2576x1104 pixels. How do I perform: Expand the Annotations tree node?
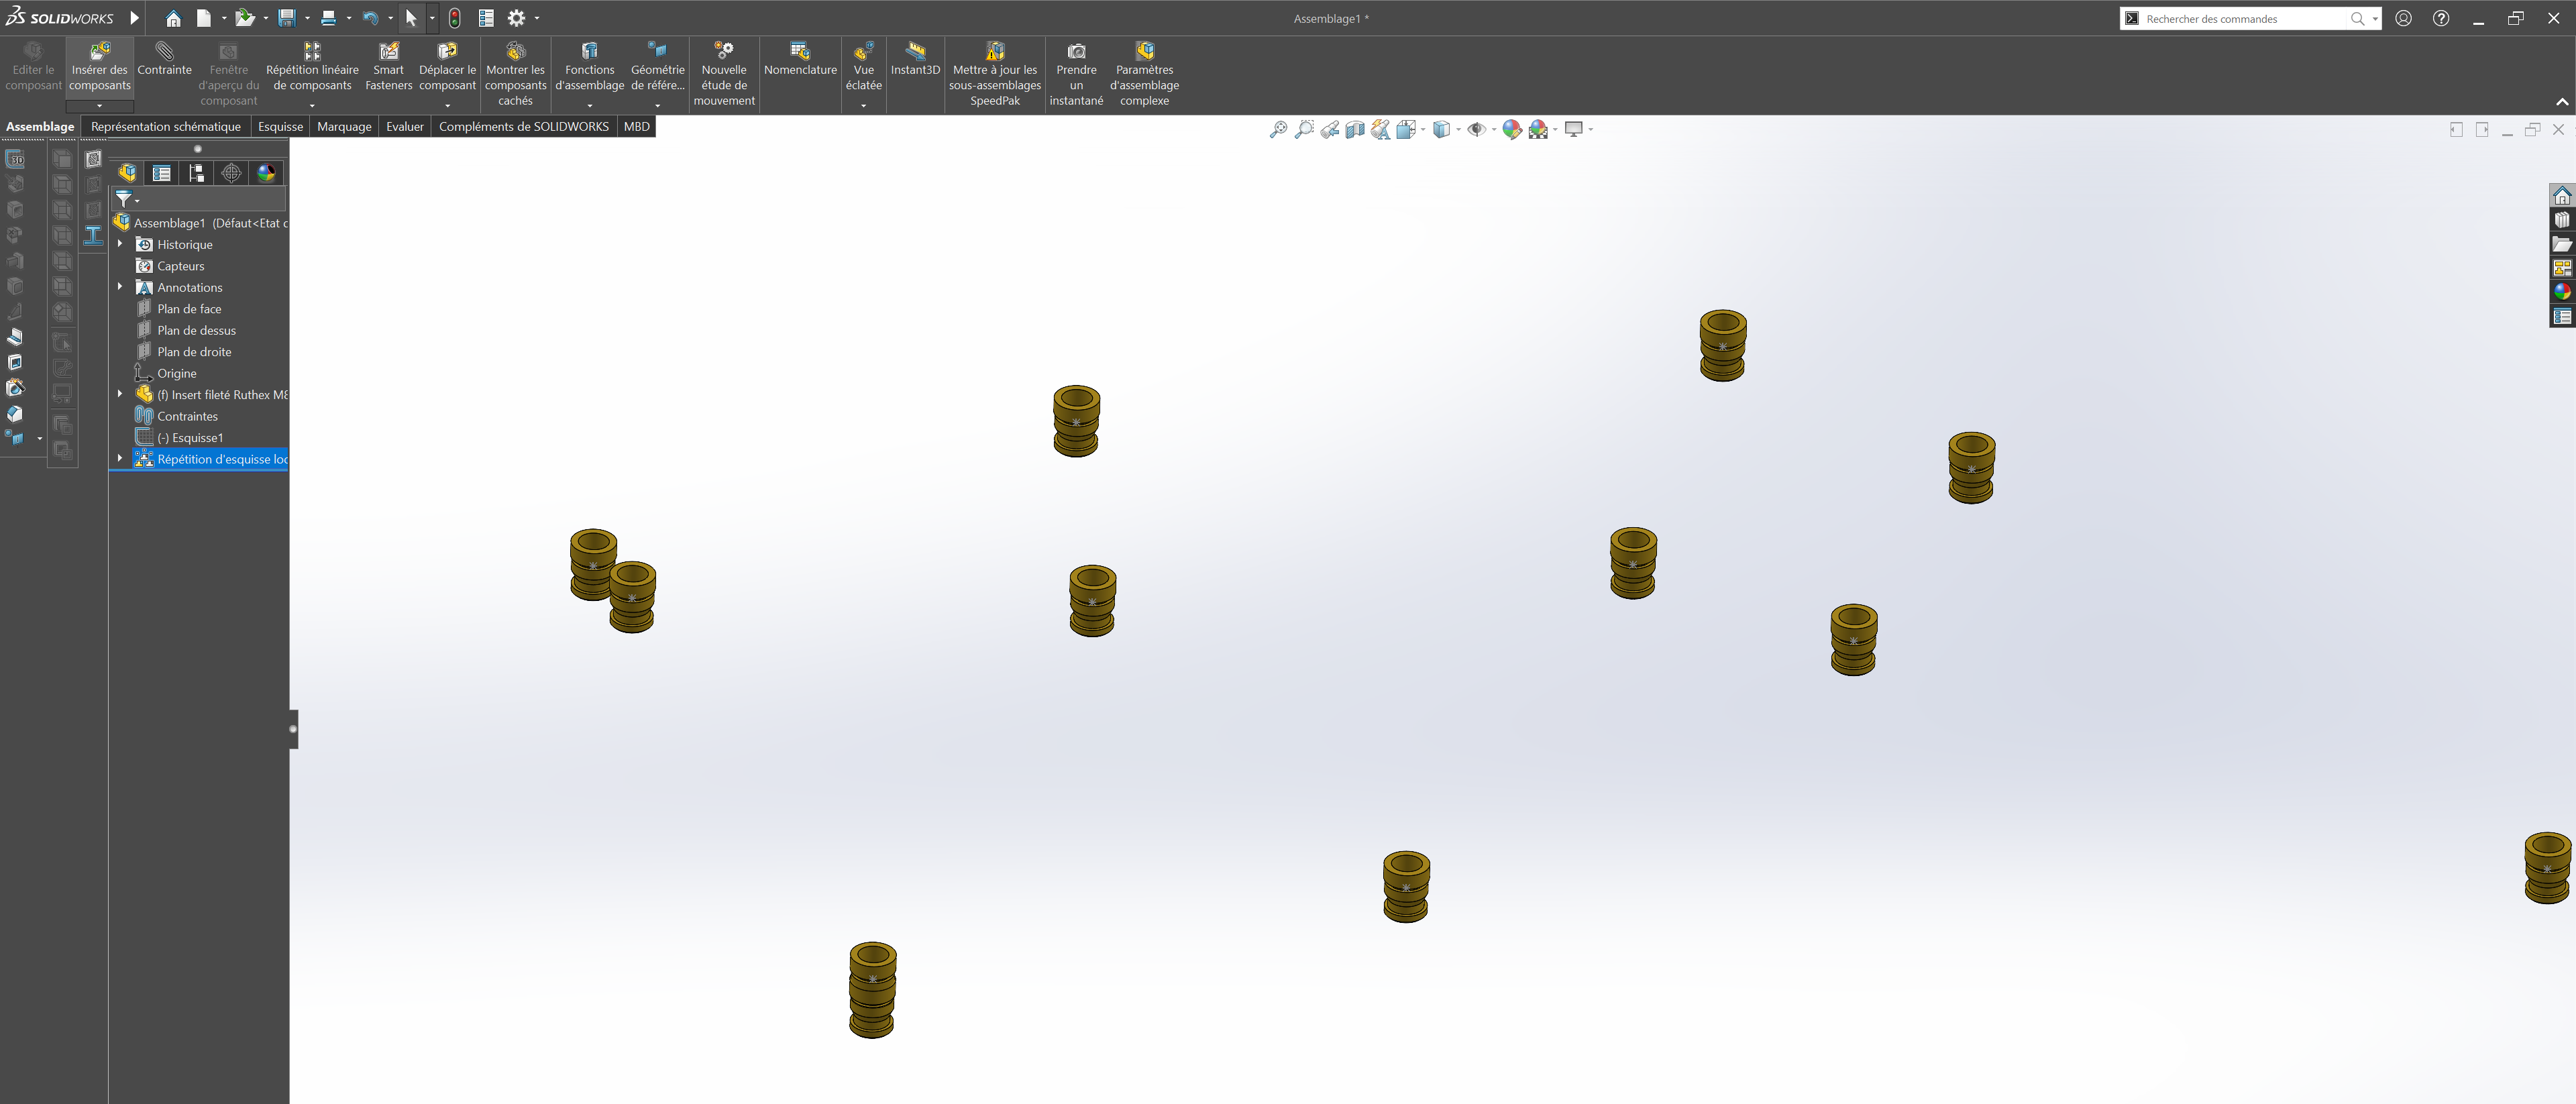click(120, 287)
